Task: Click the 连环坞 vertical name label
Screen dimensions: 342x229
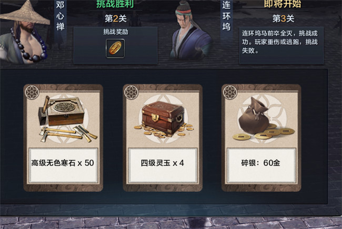Action: (226, 16)
